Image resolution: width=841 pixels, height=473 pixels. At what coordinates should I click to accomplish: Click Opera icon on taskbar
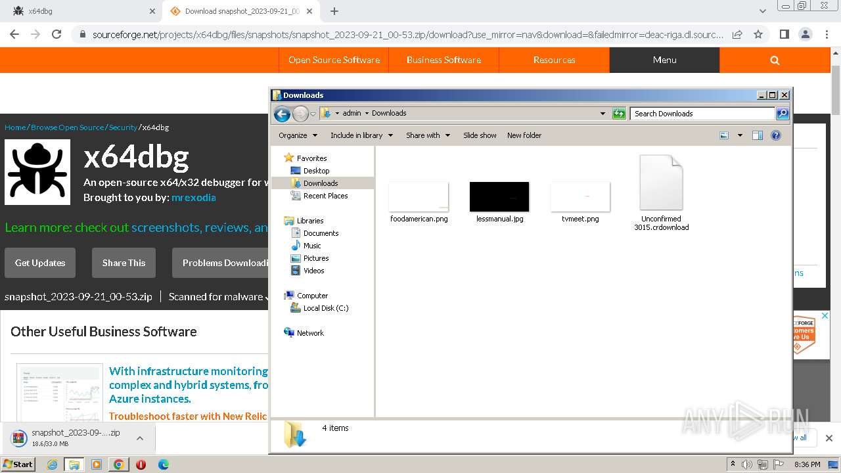point(141,464)
